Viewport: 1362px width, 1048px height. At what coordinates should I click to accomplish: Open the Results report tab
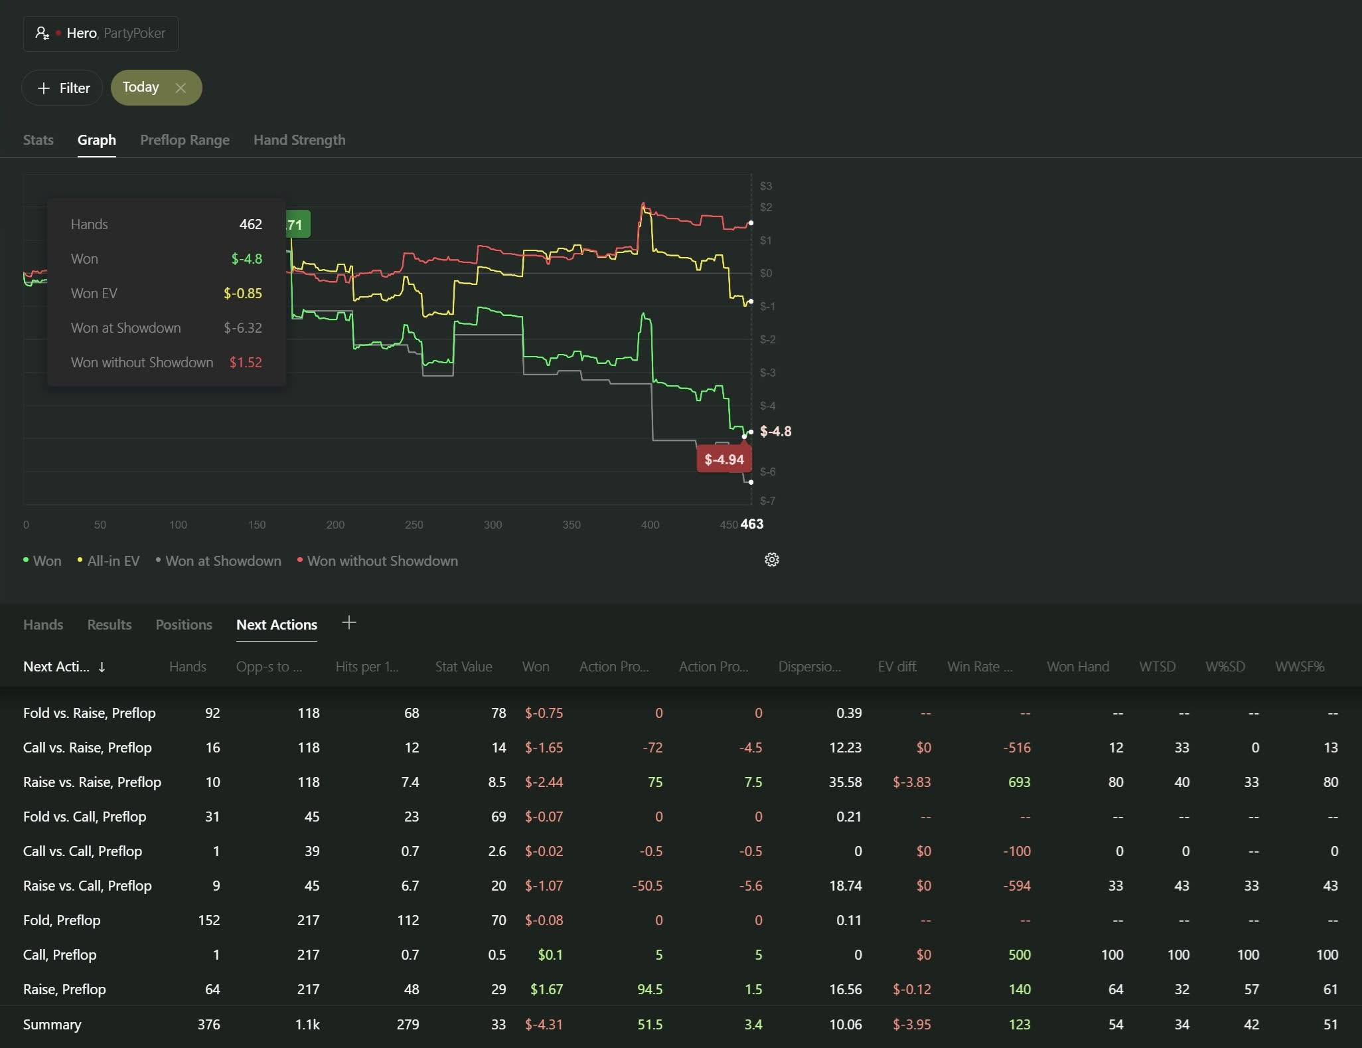pyautogui.click(x=110, y=625)
